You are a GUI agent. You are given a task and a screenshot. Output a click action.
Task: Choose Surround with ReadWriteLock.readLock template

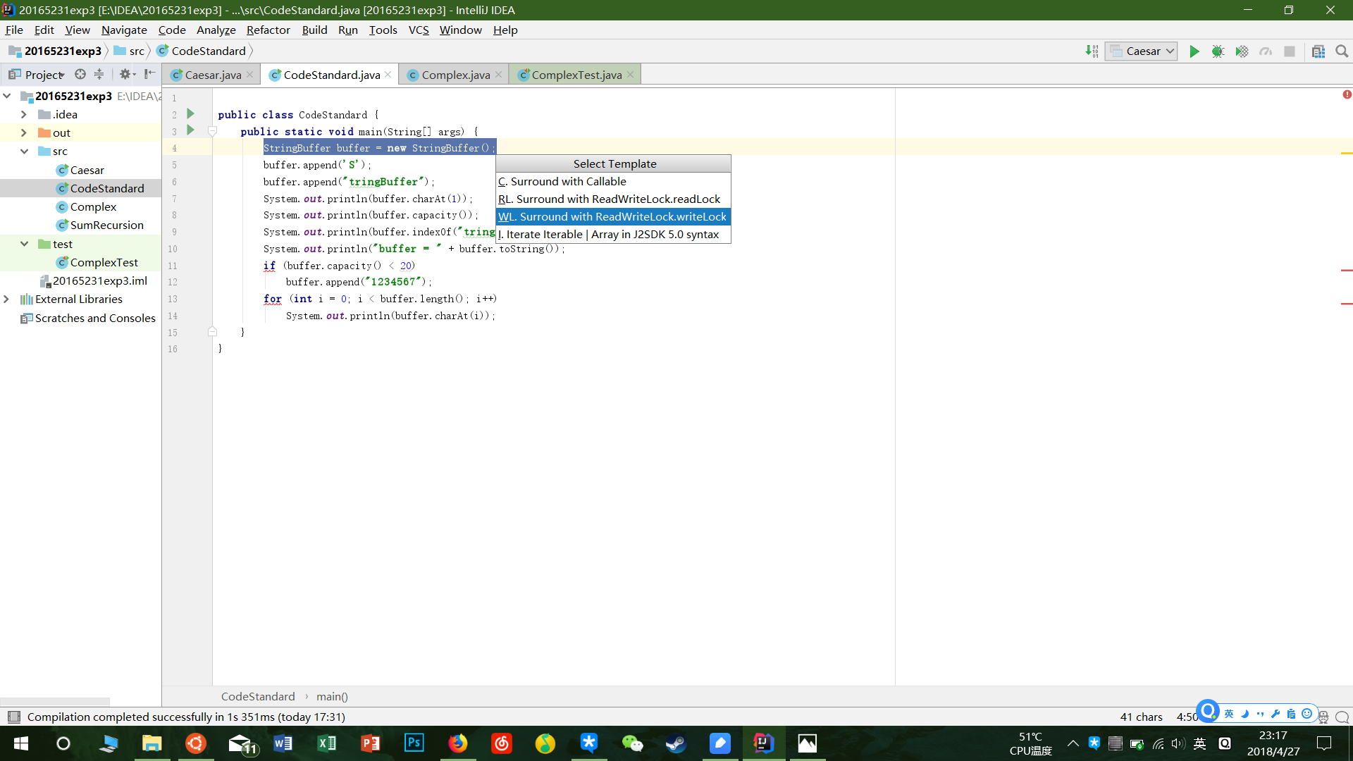[613, 199]
